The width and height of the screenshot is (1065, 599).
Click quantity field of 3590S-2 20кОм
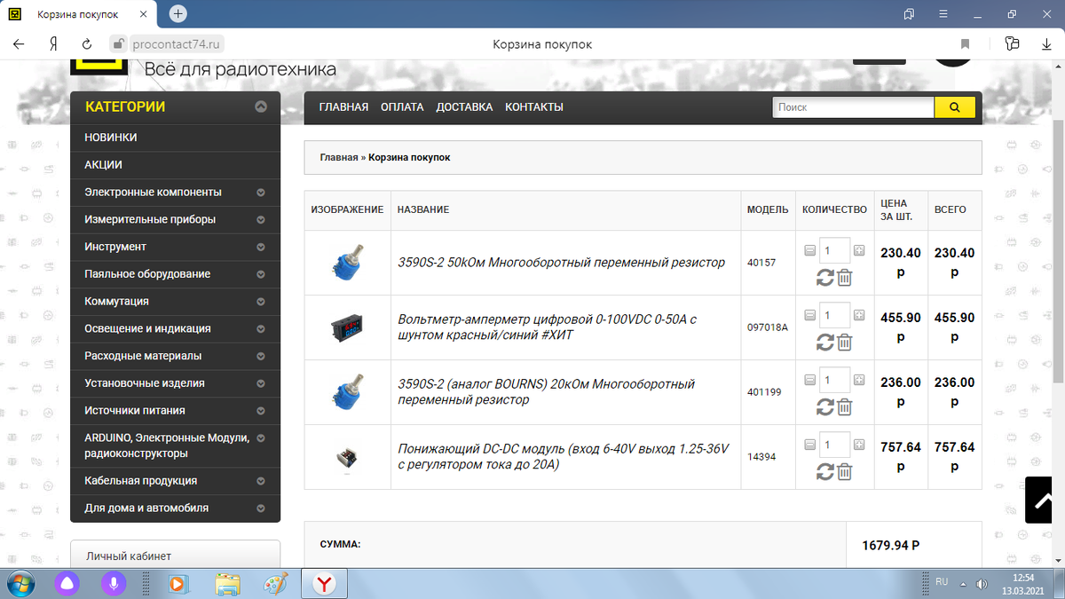834,380
